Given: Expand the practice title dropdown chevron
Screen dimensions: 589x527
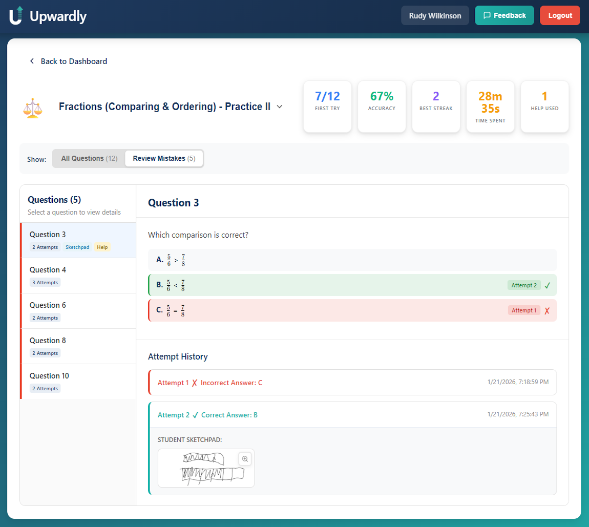Looking at the screenshot, I should click(x=280, y=107).
